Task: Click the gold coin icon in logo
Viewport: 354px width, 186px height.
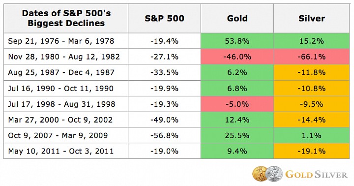Action: (260, 174)
